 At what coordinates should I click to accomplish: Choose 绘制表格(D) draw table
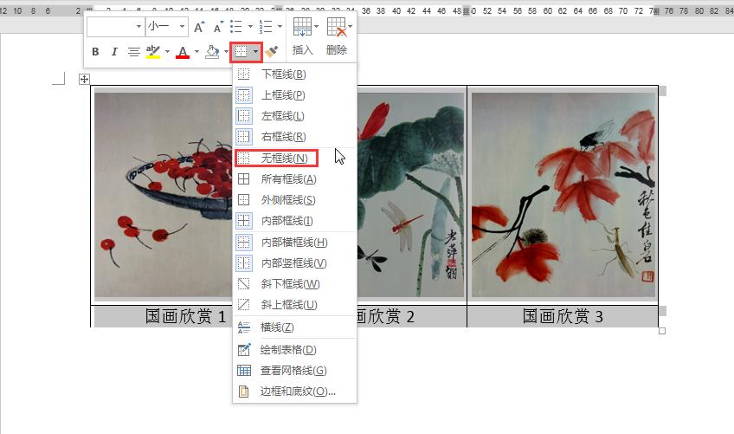pos(294,350)
